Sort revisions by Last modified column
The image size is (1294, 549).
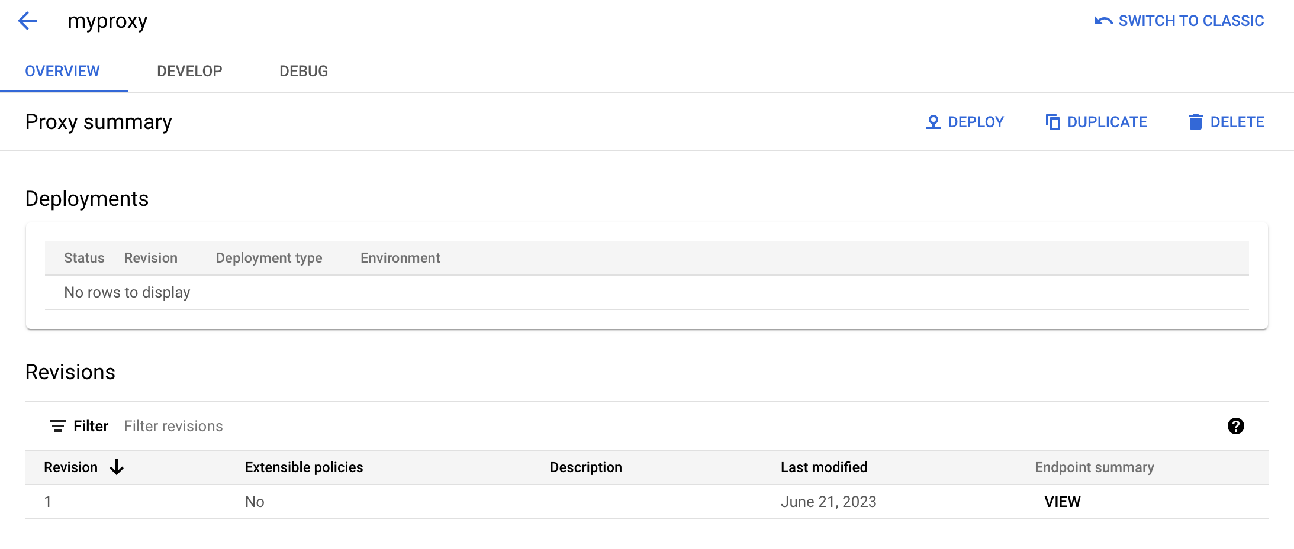click(825, 467)
